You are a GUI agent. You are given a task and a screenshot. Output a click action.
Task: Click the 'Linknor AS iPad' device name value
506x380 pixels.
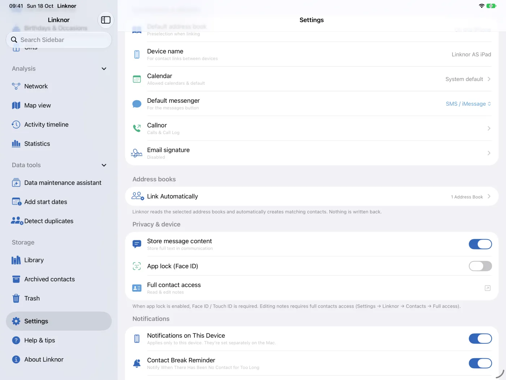click(x=471, y=54)
